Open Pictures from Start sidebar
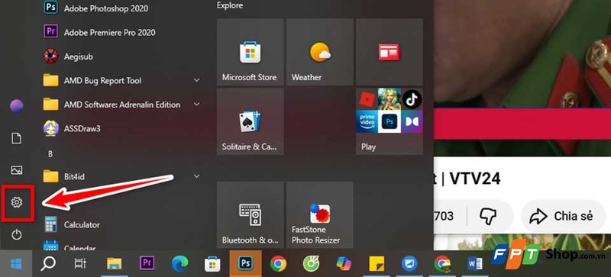The image size is (611, 277). tap(16, 170)
